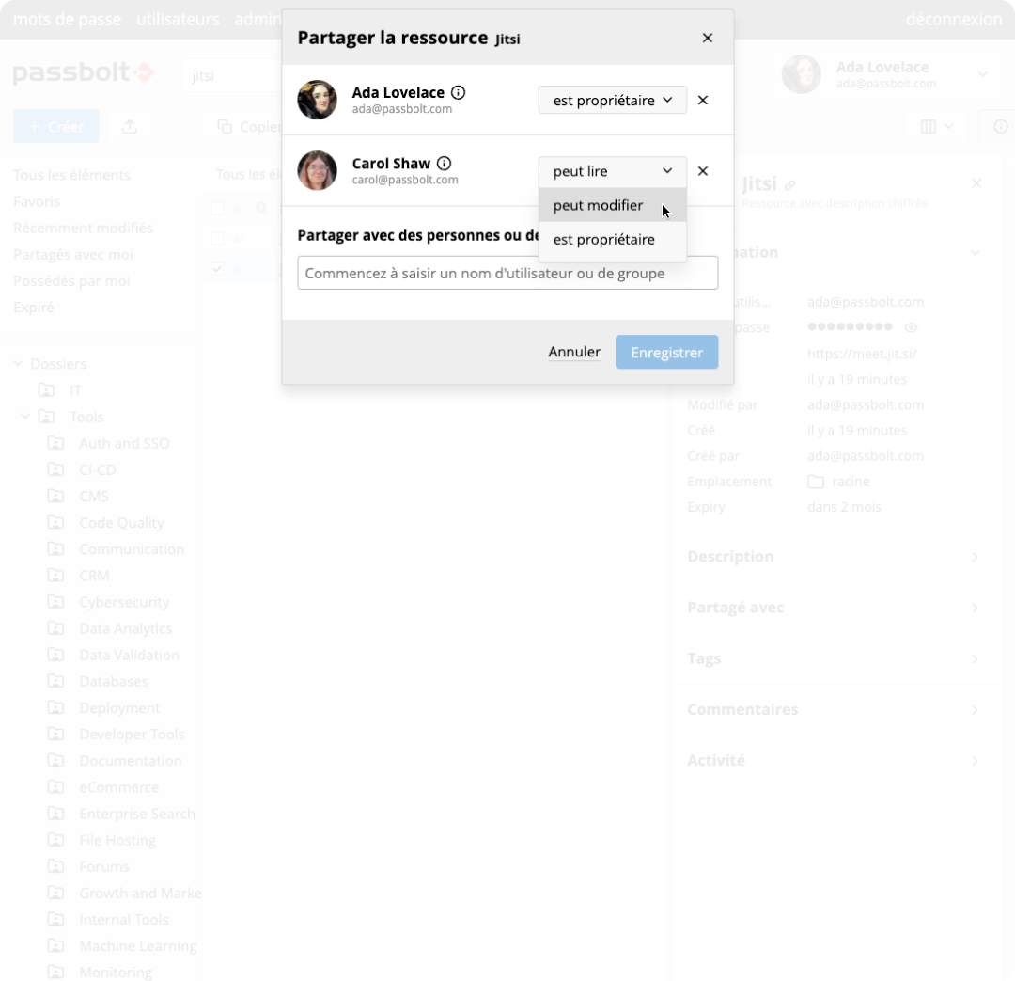
Task: Collapse the Dossiers section chevron
Action: 18,363
